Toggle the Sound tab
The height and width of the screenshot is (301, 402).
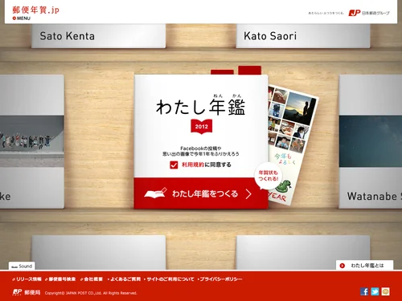click(x=22, y=266)
